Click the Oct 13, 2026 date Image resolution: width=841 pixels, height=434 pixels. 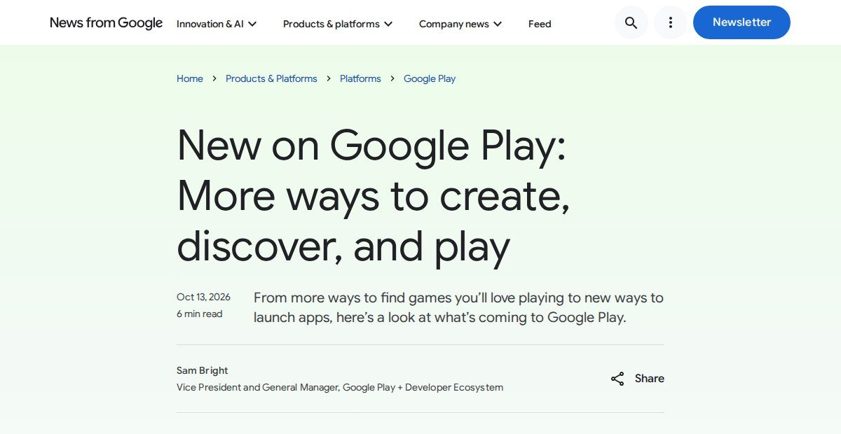[x=203, y=297]
